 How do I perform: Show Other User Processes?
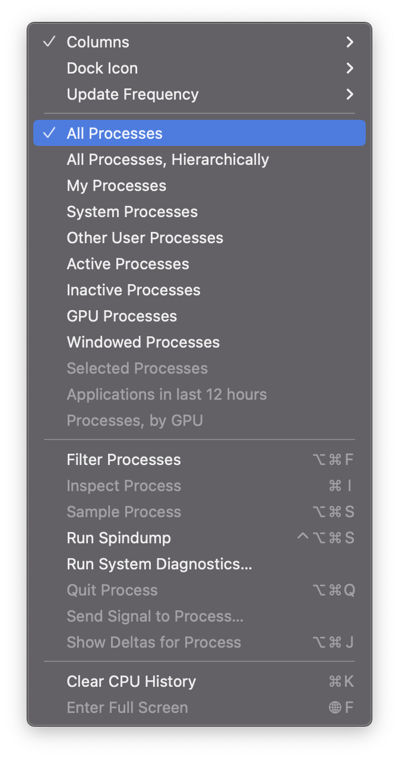(145, 238)
